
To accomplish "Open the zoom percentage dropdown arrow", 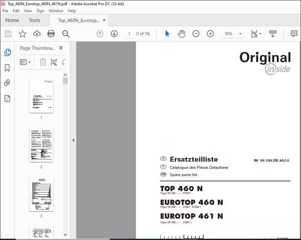I will [240, 34].
